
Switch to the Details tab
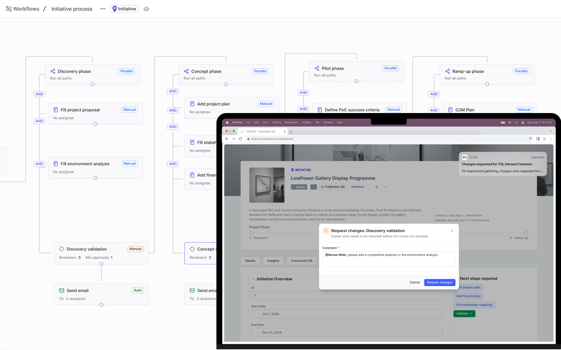click(250, 261)
